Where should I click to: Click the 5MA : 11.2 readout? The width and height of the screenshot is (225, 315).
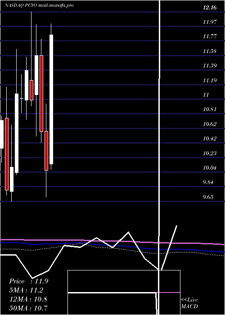(x=26, y=290)
